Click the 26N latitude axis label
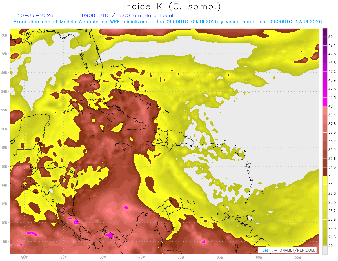 [4, 73]
